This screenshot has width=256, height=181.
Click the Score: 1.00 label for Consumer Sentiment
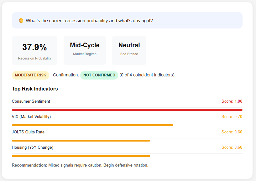(232, 101)
